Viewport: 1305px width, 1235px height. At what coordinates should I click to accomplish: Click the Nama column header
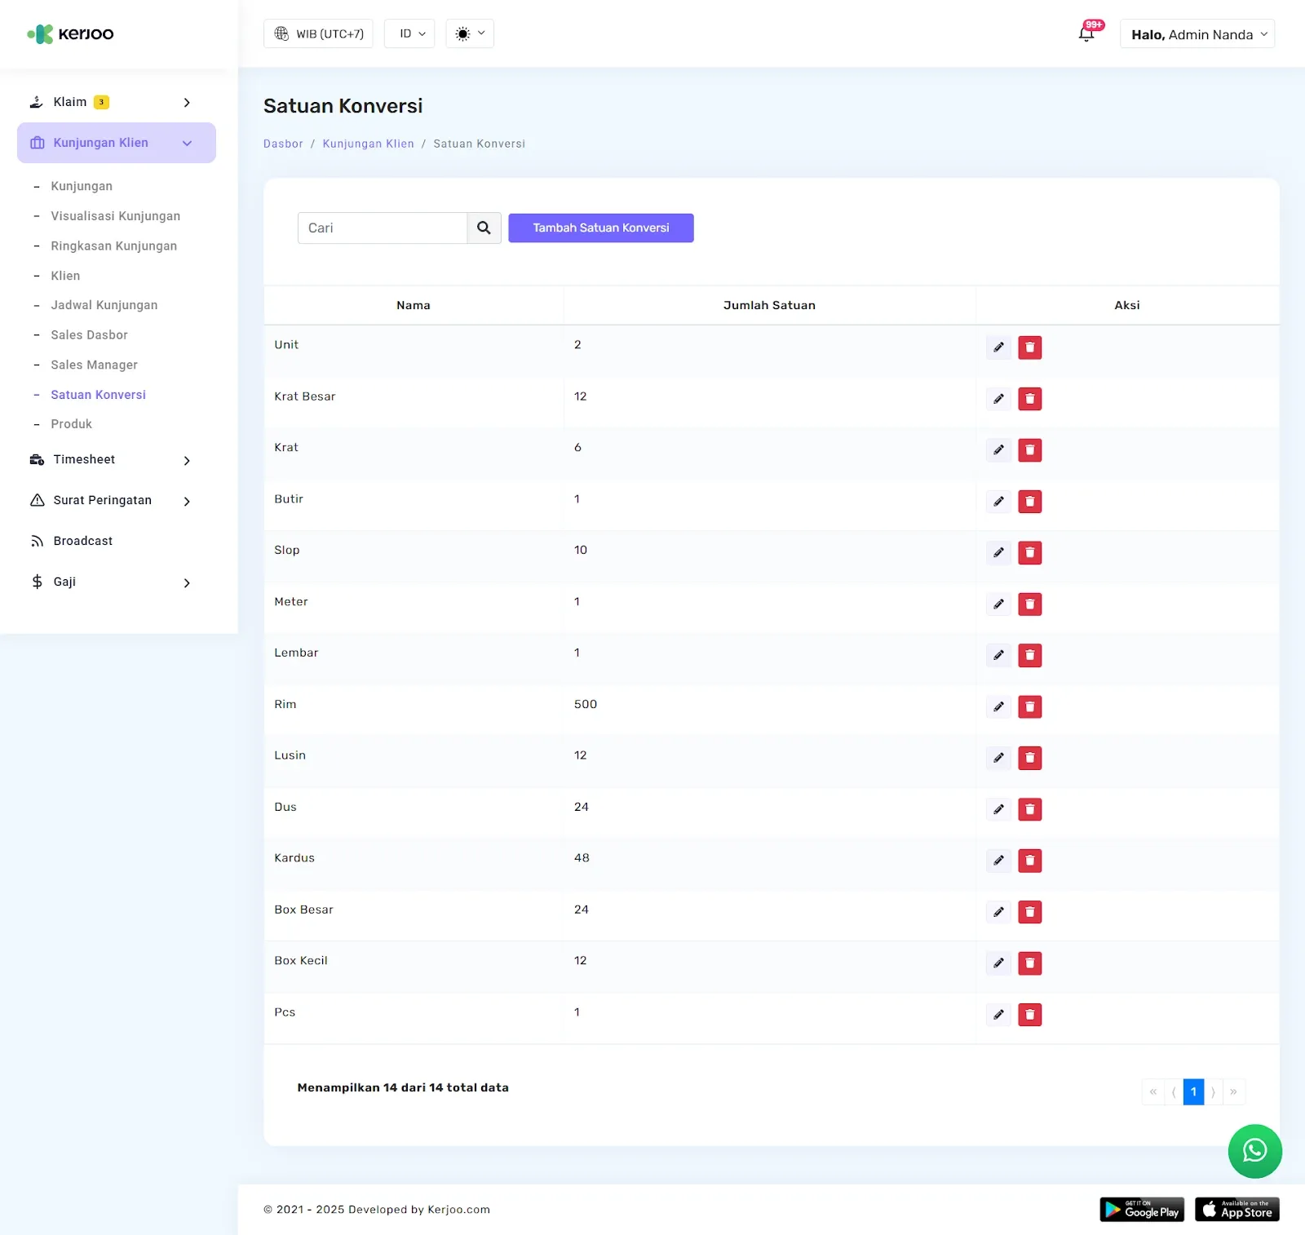(x=414, y=305)
